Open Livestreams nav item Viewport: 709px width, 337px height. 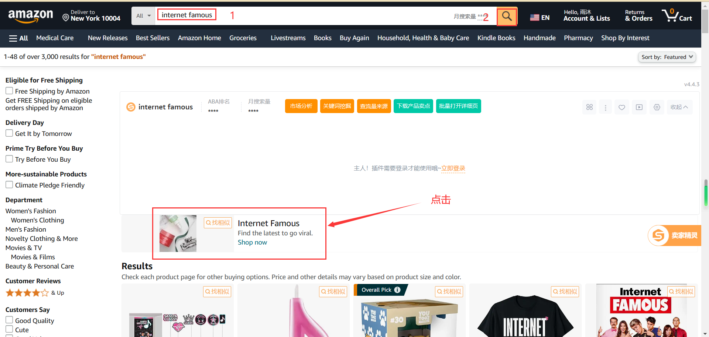(x=288, y=38)
